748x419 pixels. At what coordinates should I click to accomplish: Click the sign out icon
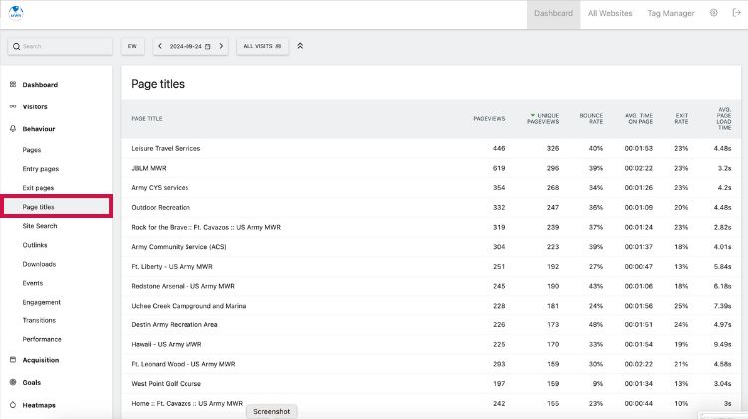pos(736,13)
